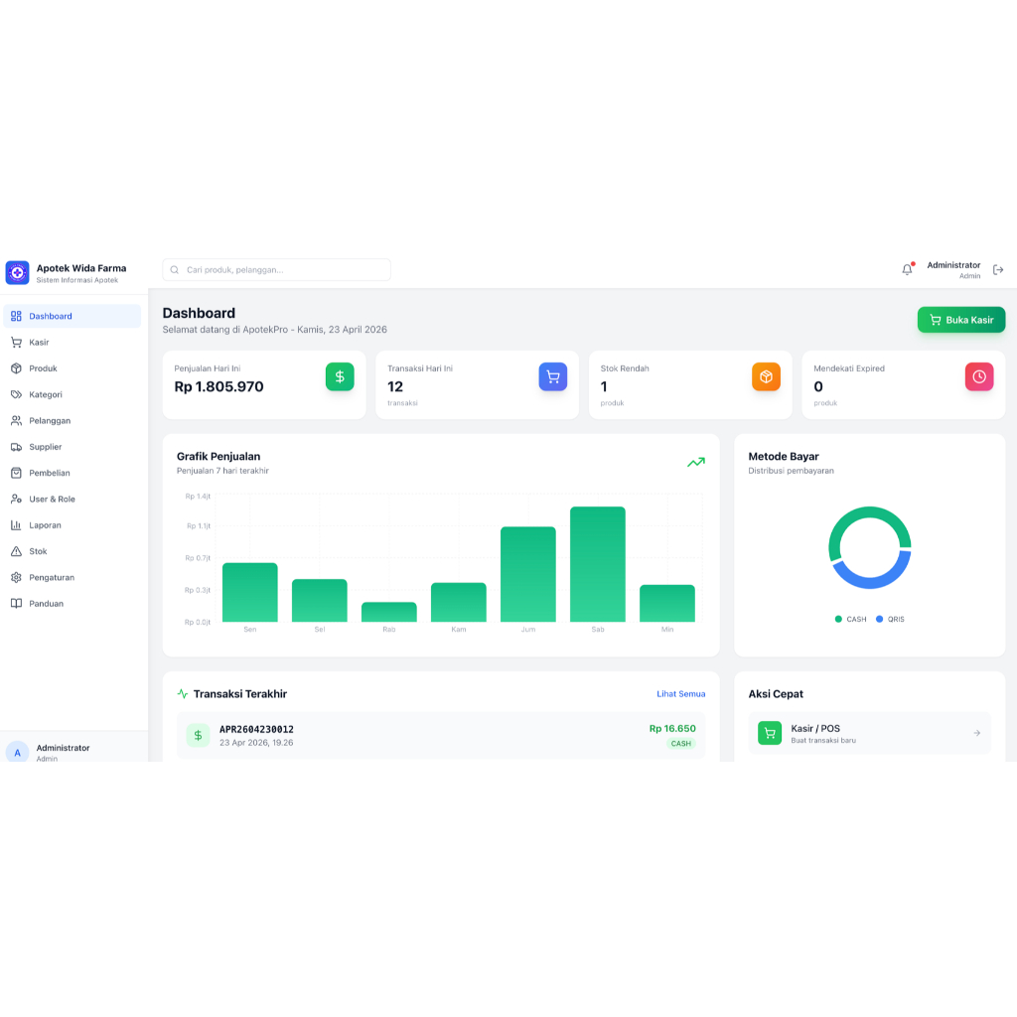
Task: Click the Lihat Semua link
Action: tap(681, 694)
